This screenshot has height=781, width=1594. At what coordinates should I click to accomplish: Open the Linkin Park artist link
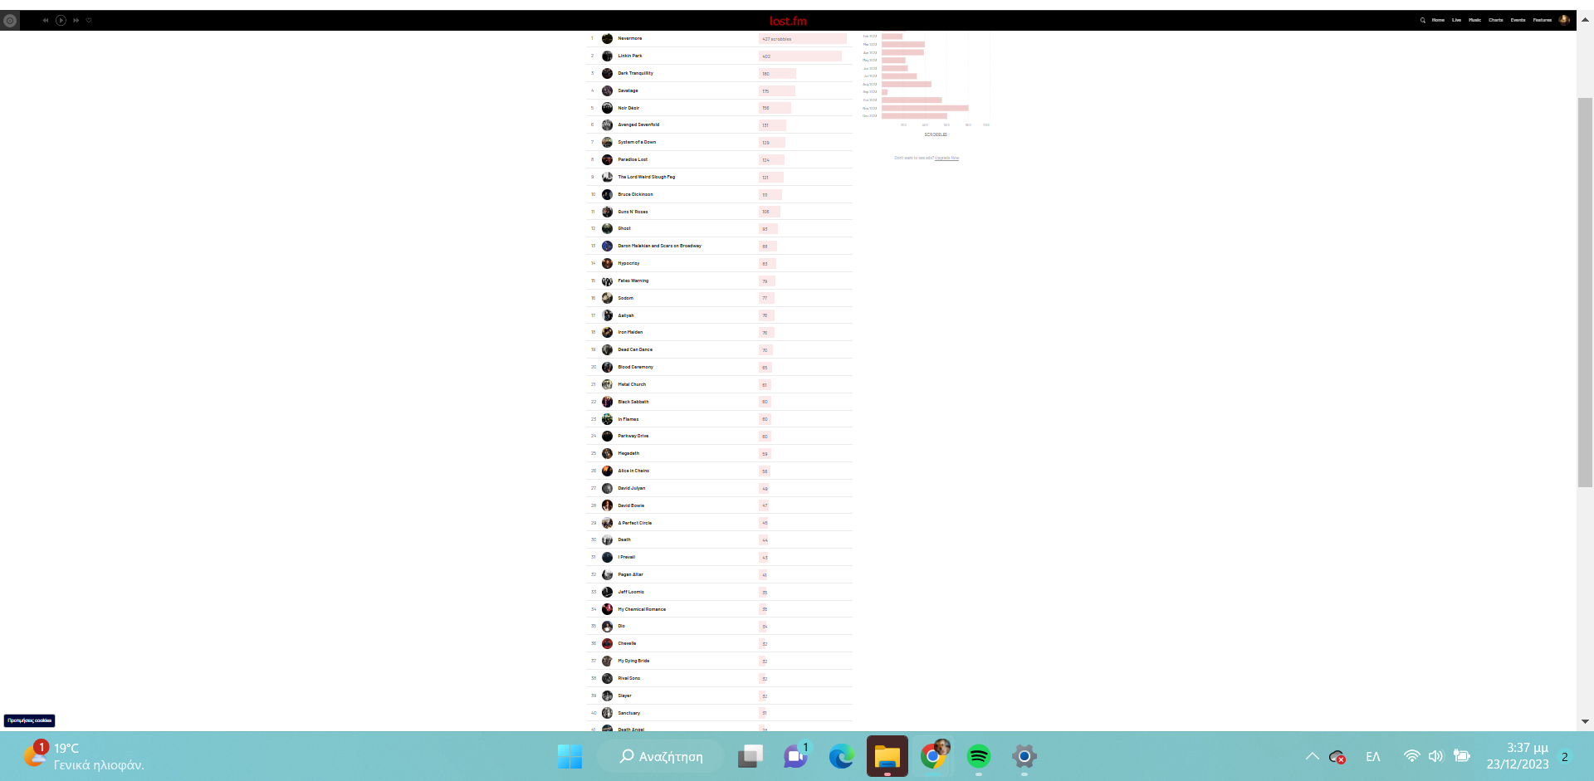pyautogui.click(x=629, y=56)
